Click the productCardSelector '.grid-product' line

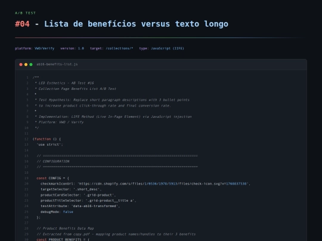[x=78, y=195]
